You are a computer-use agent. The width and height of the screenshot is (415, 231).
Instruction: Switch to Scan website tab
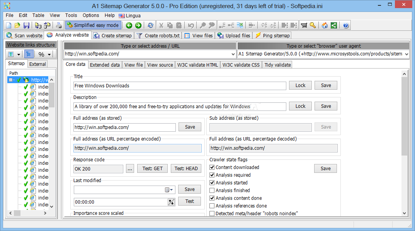click(24, 35)
